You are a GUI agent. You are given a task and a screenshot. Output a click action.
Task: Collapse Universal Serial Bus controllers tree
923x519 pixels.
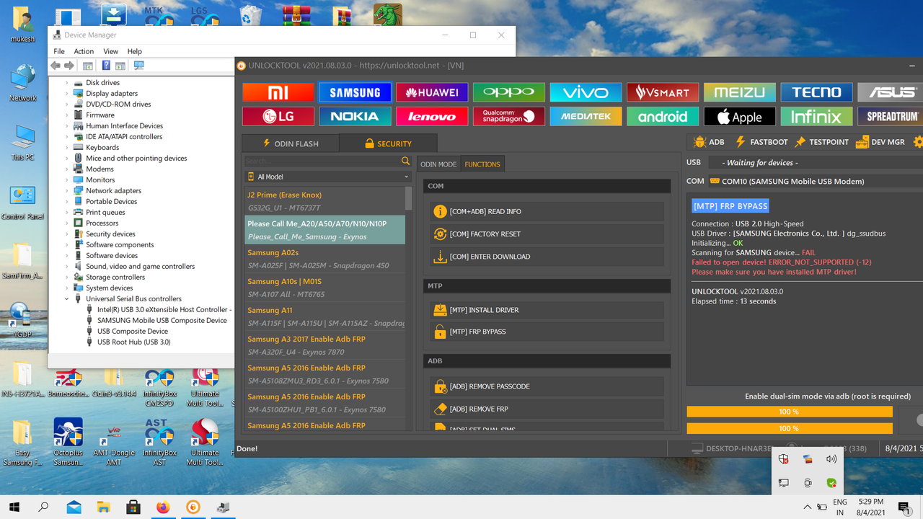pos(66,298)
